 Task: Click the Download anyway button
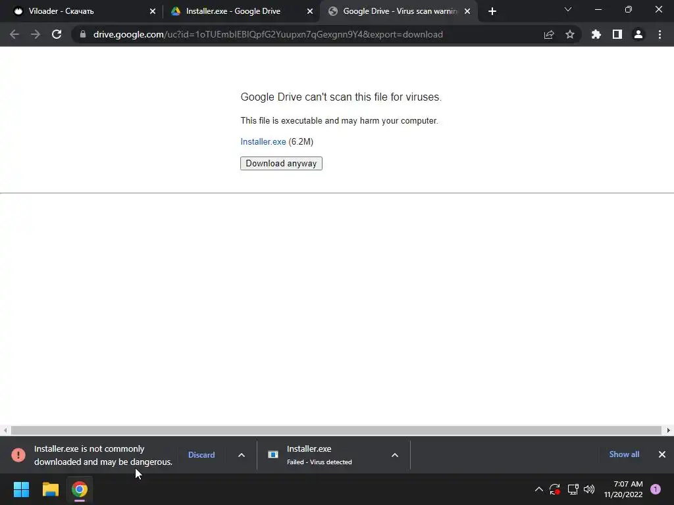(x=281, y=163)
